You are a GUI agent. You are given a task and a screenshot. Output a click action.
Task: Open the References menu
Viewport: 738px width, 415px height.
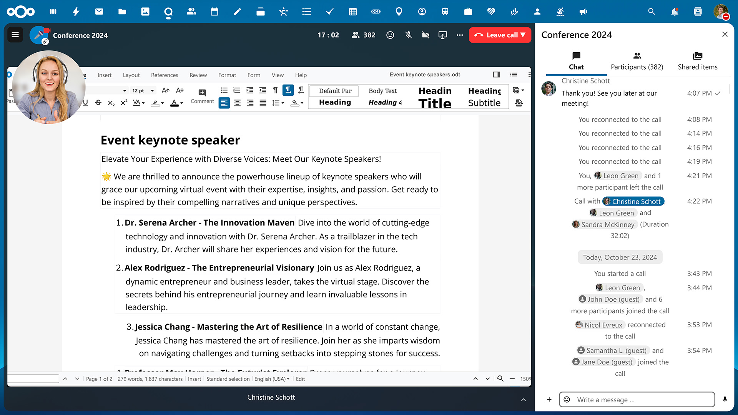tap(165, 75)
